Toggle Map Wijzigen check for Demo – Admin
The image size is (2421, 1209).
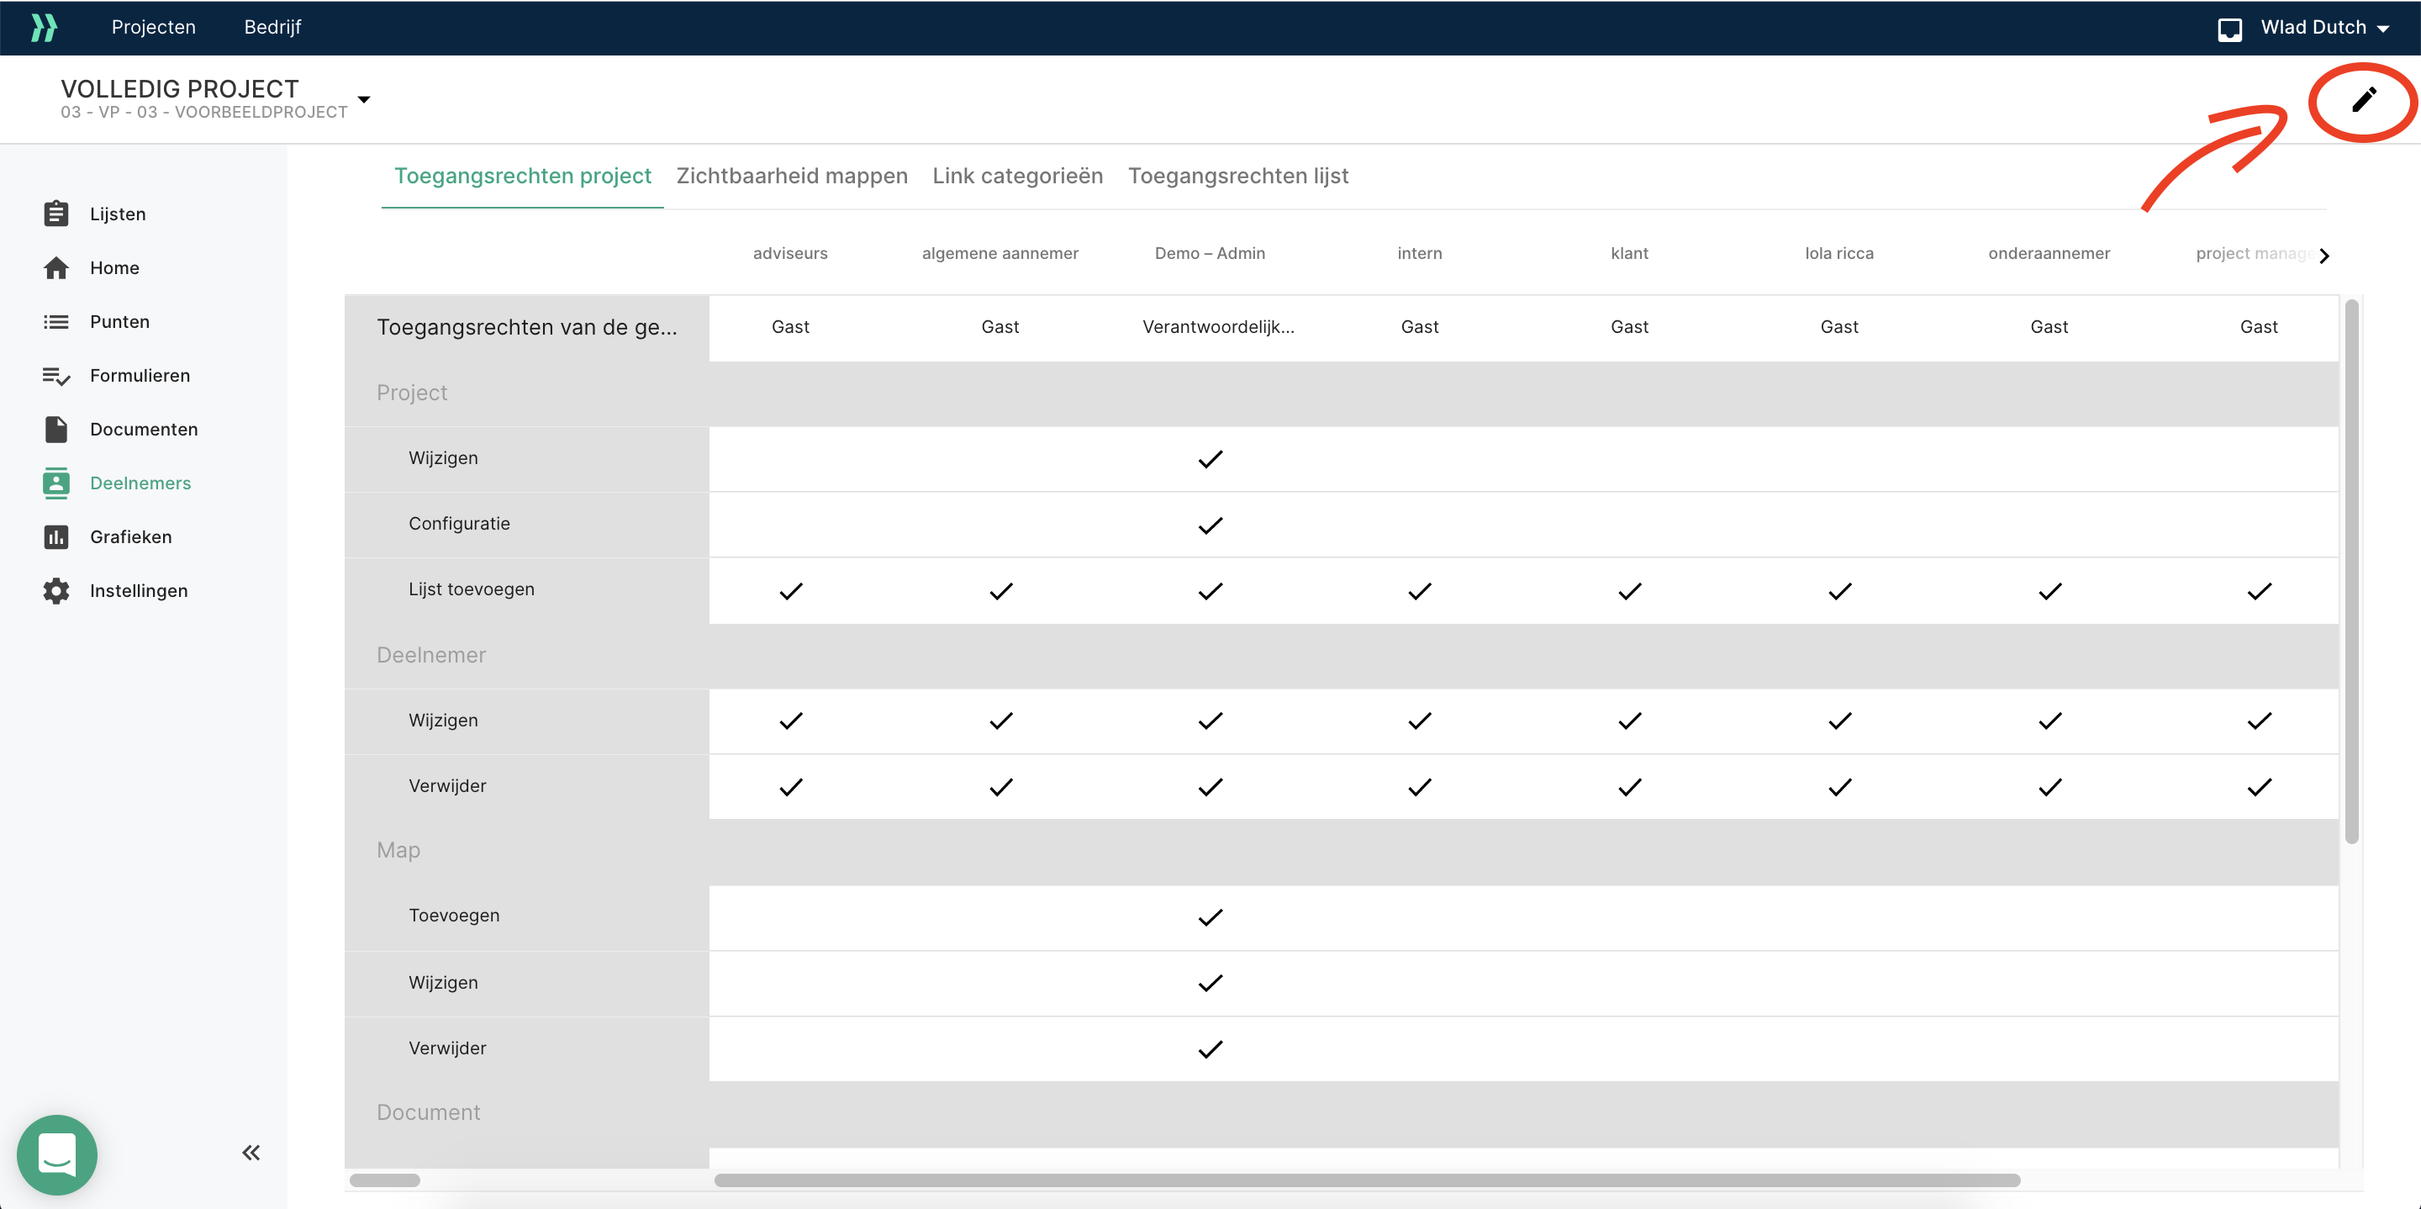point(1210,984)
